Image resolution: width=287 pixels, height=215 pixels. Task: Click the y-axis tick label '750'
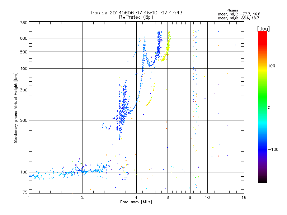point(24,23)
